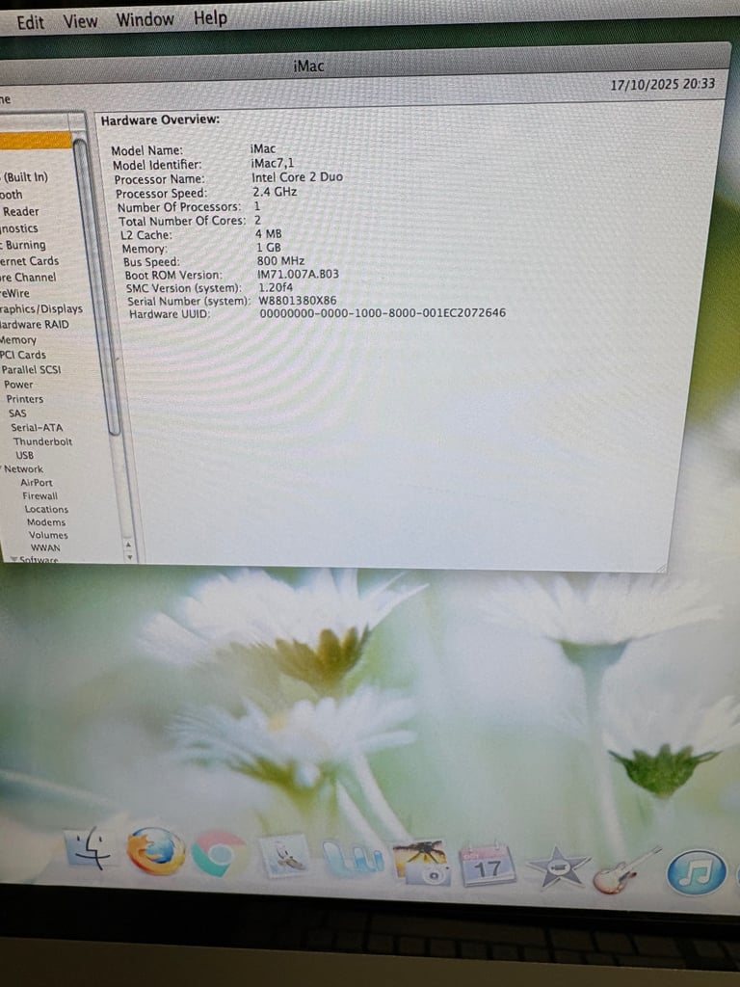Select Hardware RAID in the sidebar
The height and width of the screenshot is (987, 740).
pyautogui.click(x=34, y=325)
